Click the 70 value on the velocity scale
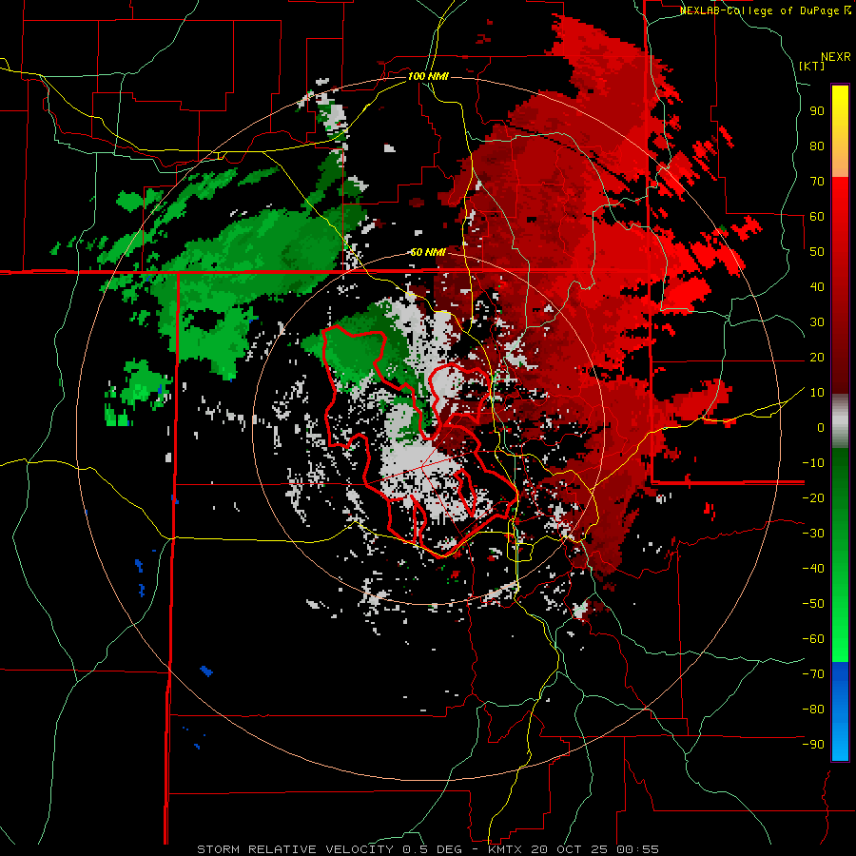Screen dimensions: 856x856 tap(817, 182)
